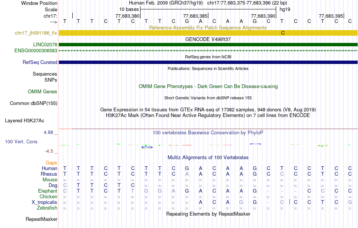Open Reference Assembly Fix Patch track title
Screen dimensions: 358x228
(x=208, y=27)
